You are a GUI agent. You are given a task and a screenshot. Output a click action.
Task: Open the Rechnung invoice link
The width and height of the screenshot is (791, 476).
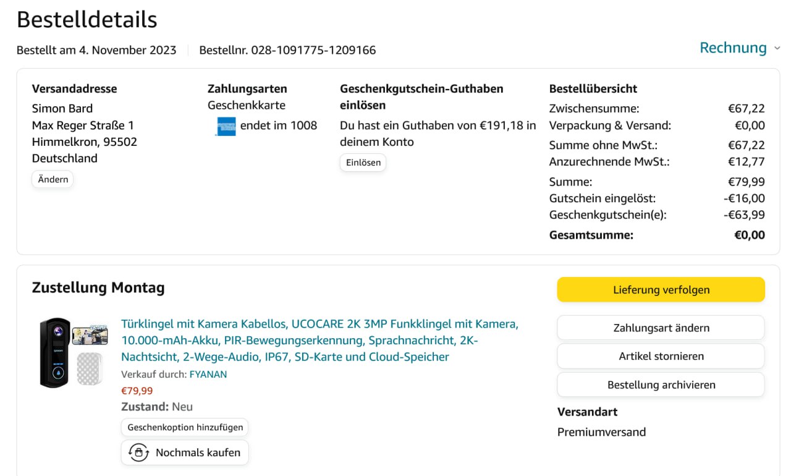733,48
